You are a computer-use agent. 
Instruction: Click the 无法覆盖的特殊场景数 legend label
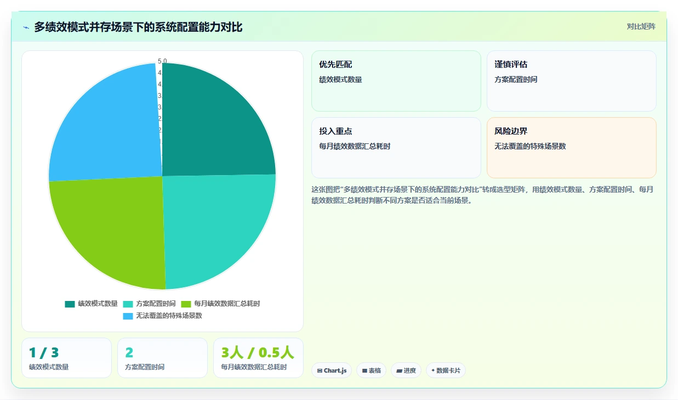coord(169,316)
